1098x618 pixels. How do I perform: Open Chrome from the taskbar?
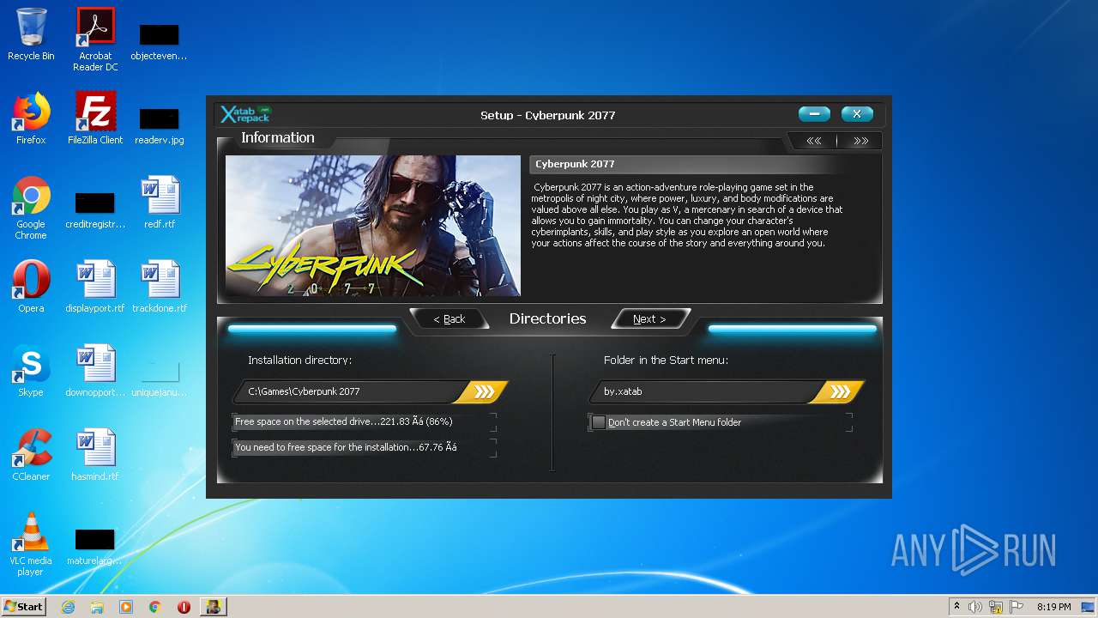click(154, 607)
